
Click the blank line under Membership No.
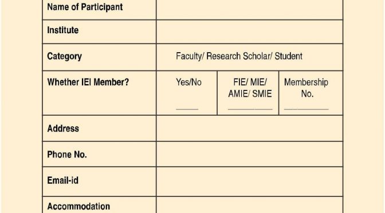[306, 109]
